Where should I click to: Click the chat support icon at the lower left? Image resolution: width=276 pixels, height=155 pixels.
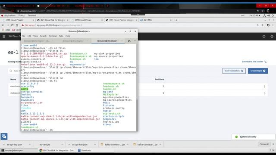(4, 136)
